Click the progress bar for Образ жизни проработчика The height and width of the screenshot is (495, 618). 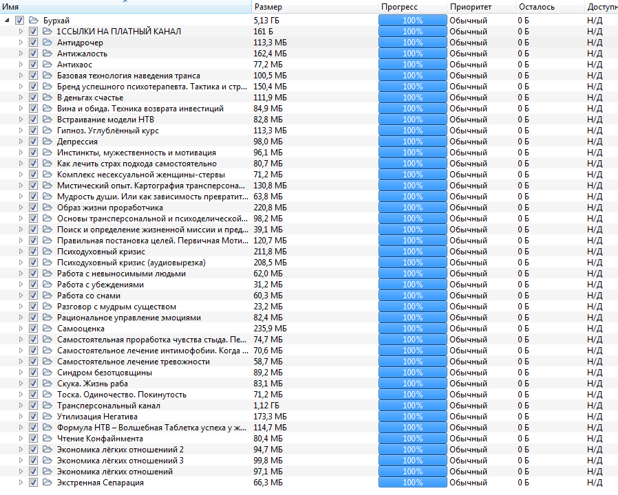click(412, 208)
